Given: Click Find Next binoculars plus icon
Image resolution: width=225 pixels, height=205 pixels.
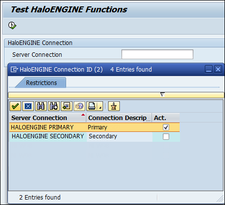Looking at the screenshot, I should 54,106.
